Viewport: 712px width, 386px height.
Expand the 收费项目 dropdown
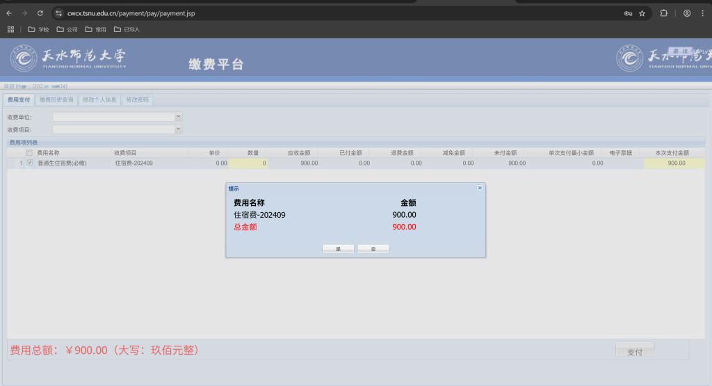[x=179, y=129]
